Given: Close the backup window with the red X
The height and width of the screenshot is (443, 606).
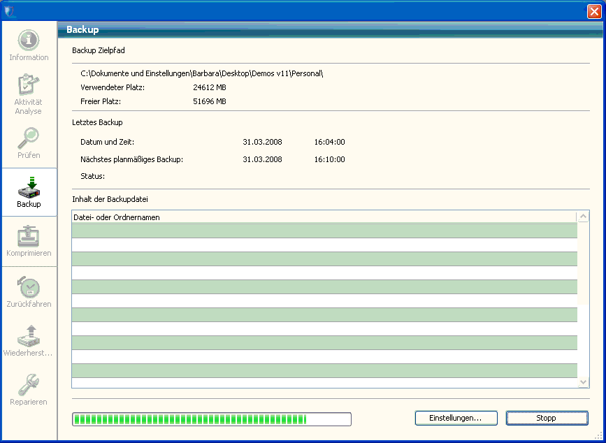Looking at the screenshot, I should (593, 11).
